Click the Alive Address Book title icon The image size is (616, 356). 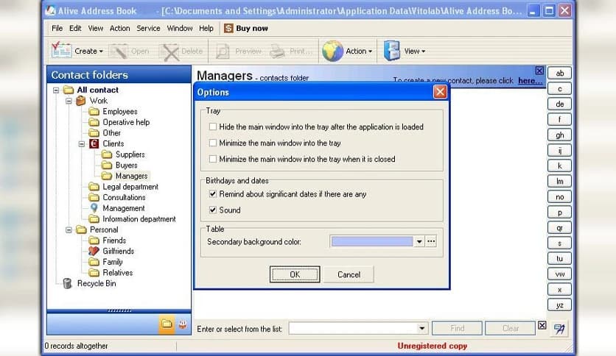coord(50,10)
